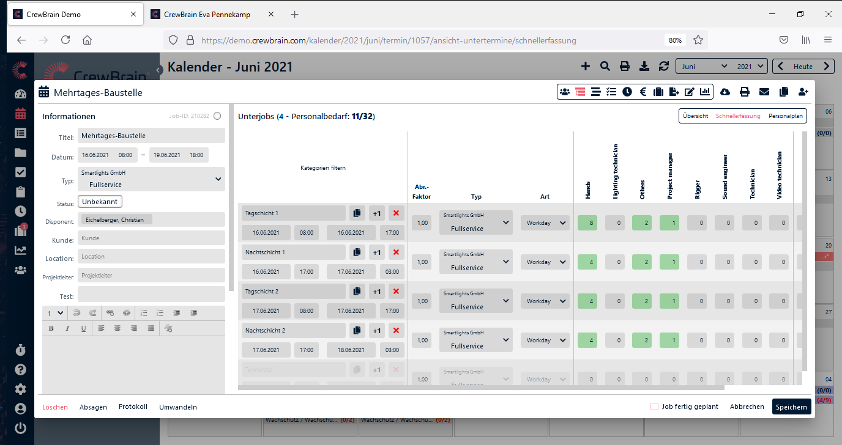The width and height of the screenshot is (842, 445).
Task: Click the Löschen link
Action: pos(55,407)
